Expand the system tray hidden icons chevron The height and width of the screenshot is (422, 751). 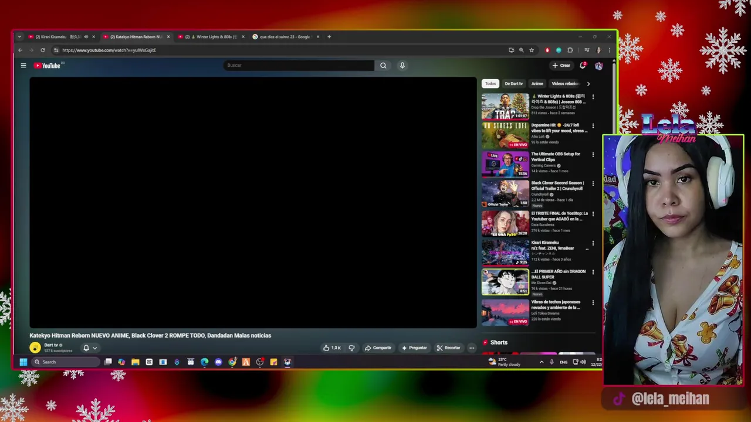[x=541, y=362]
